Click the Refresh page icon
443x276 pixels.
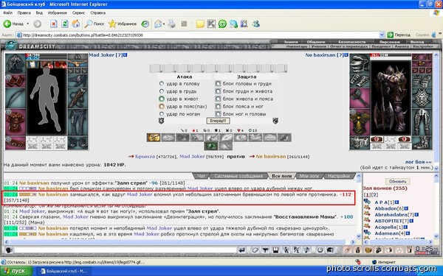pyautogui.click(x=65, y=24)
